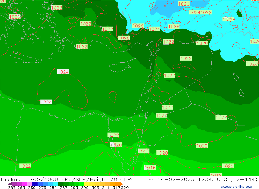Image resolution: width=259 pixels, height=189 pixels.
Task: Click the '320' legend value
Action: (125, 187)
